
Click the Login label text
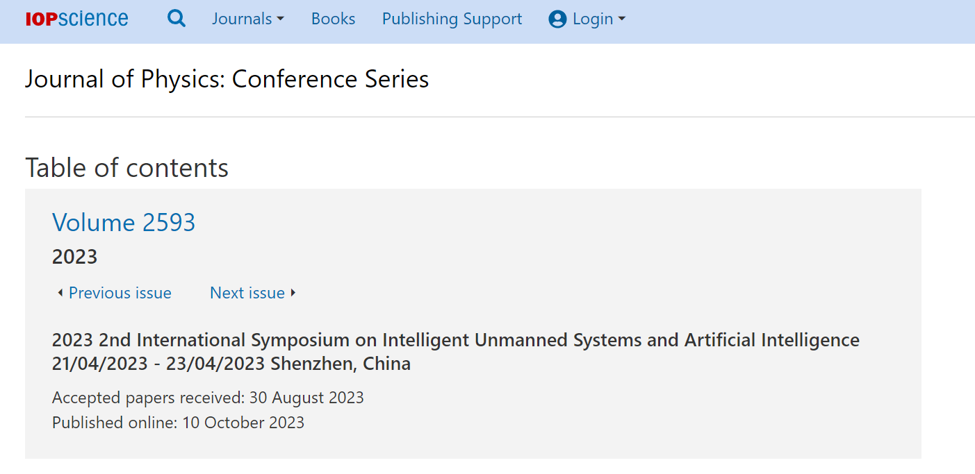click(593, 19)
